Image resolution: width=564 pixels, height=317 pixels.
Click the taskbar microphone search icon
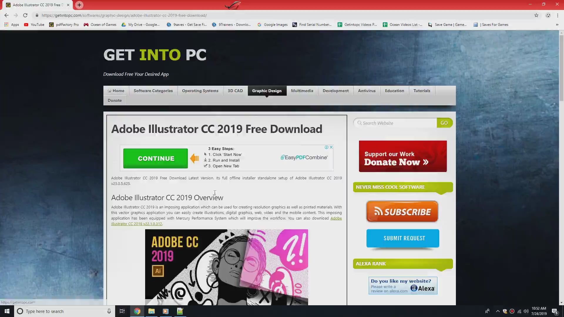(x=109, y=311)
